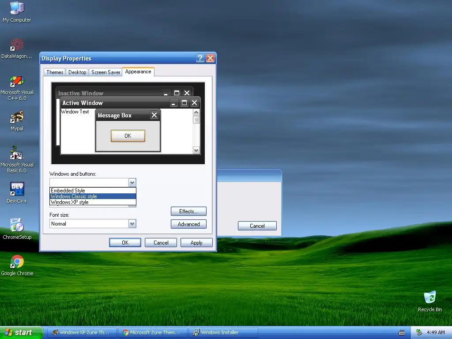This screenshot has width=452, height=339.
Task: Switch to Windows Installer taskbar item
Action: point(223,332)
